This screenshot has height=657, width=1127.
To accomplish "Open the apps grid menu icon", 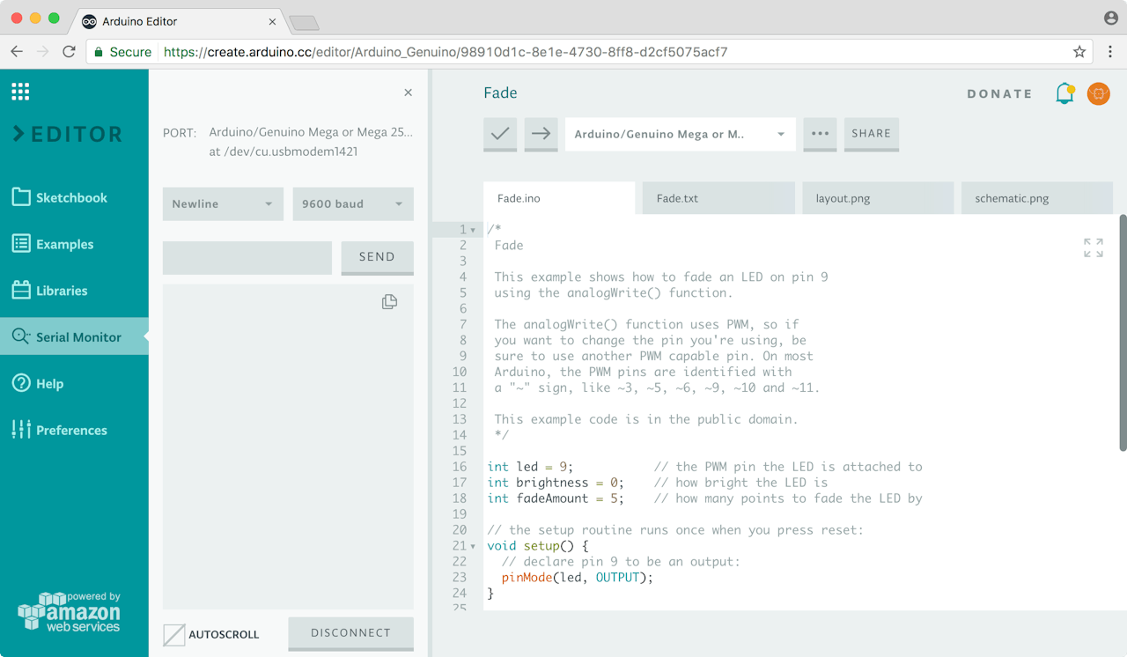I will (x=20, y=92).
